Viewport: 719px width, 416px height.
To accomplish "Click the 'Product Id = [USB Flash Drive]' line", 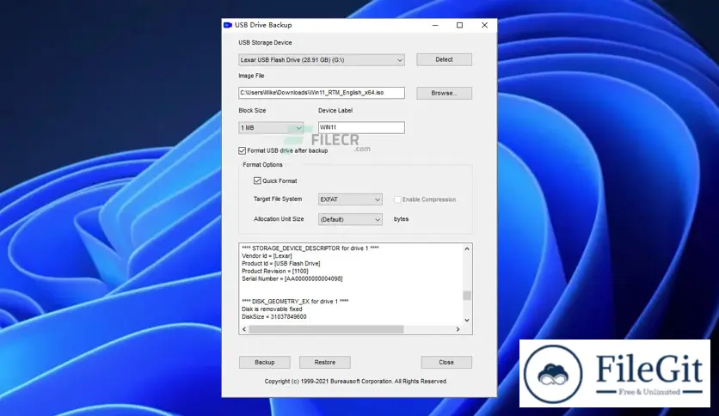I will click(281, 264).
